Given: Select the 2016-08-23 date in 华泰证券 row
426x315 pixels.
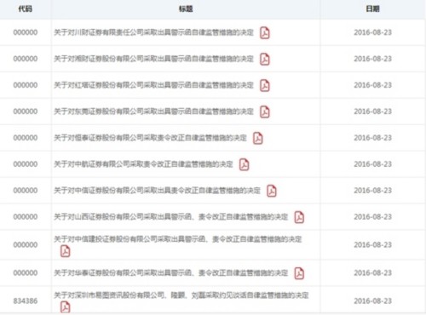Looking at the screenshot, I should [372, 273].
